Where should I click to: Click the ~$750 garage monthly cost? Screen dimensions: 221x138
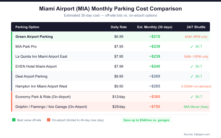[155, 107]
